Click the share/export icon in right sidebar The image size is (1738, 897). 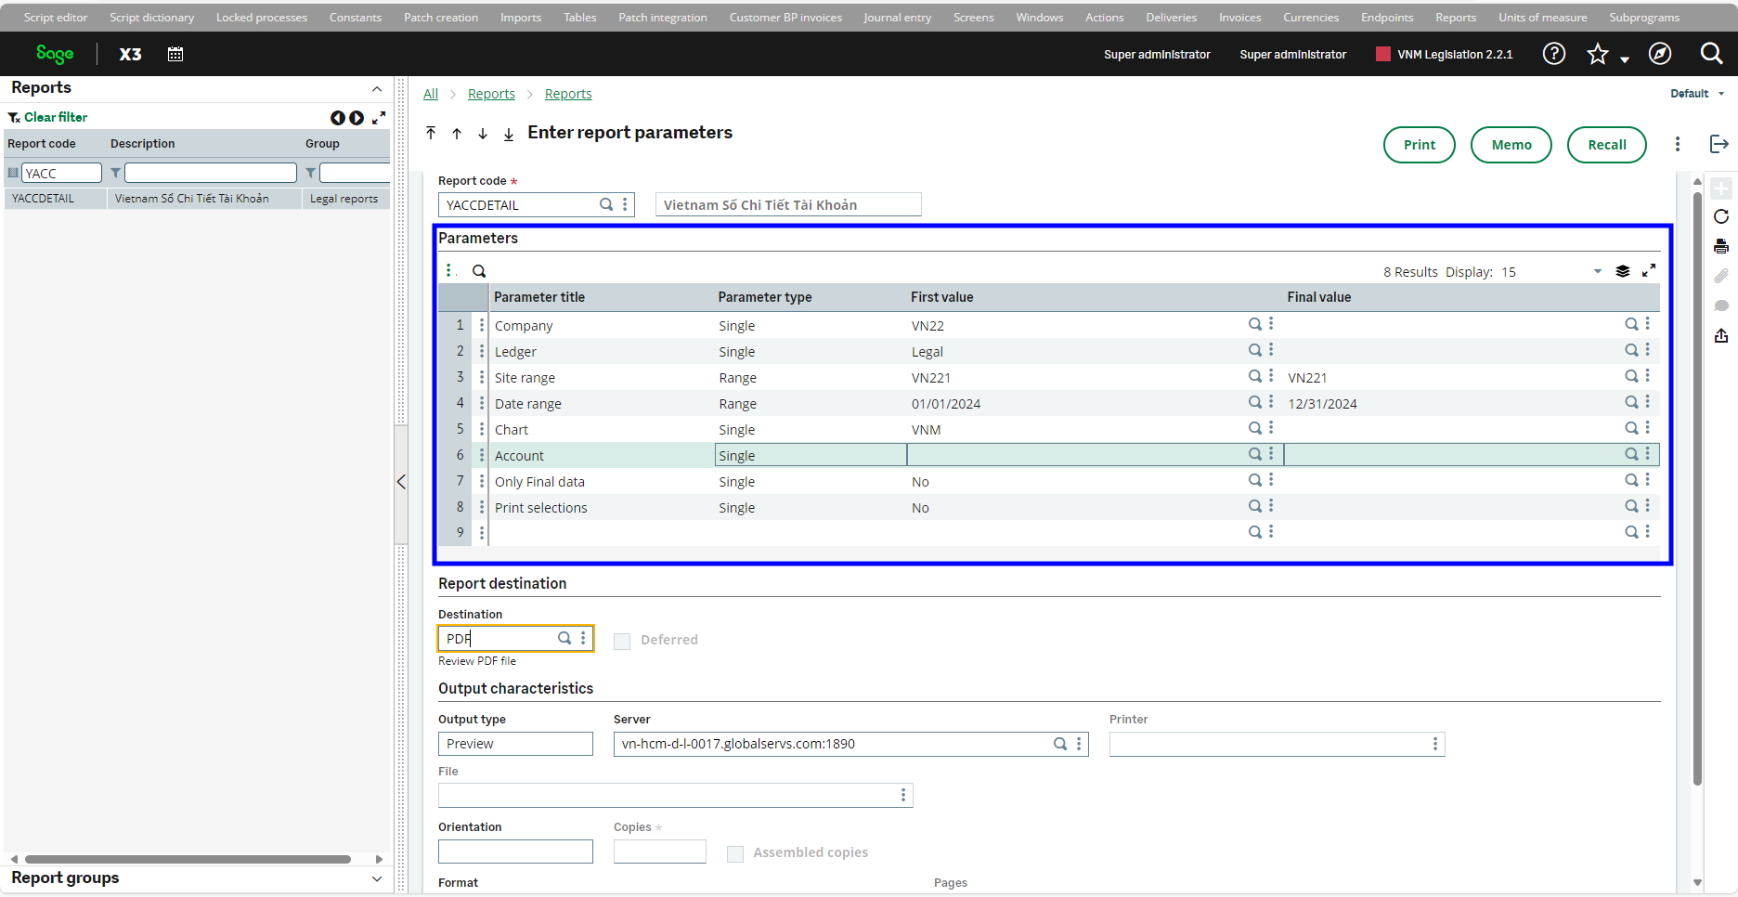click(1721, 335)
